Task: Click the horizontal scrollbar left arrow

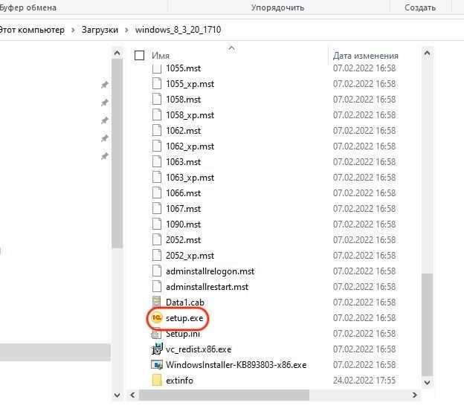Action: point(132,395)
